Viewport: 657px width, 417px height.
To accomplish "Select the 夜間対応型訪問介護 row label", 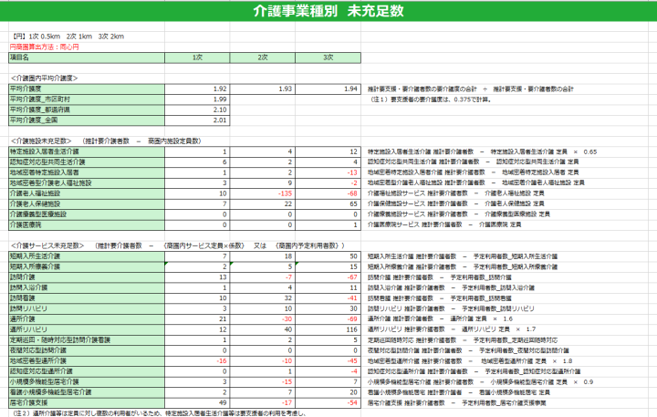I will pos(87,350).
